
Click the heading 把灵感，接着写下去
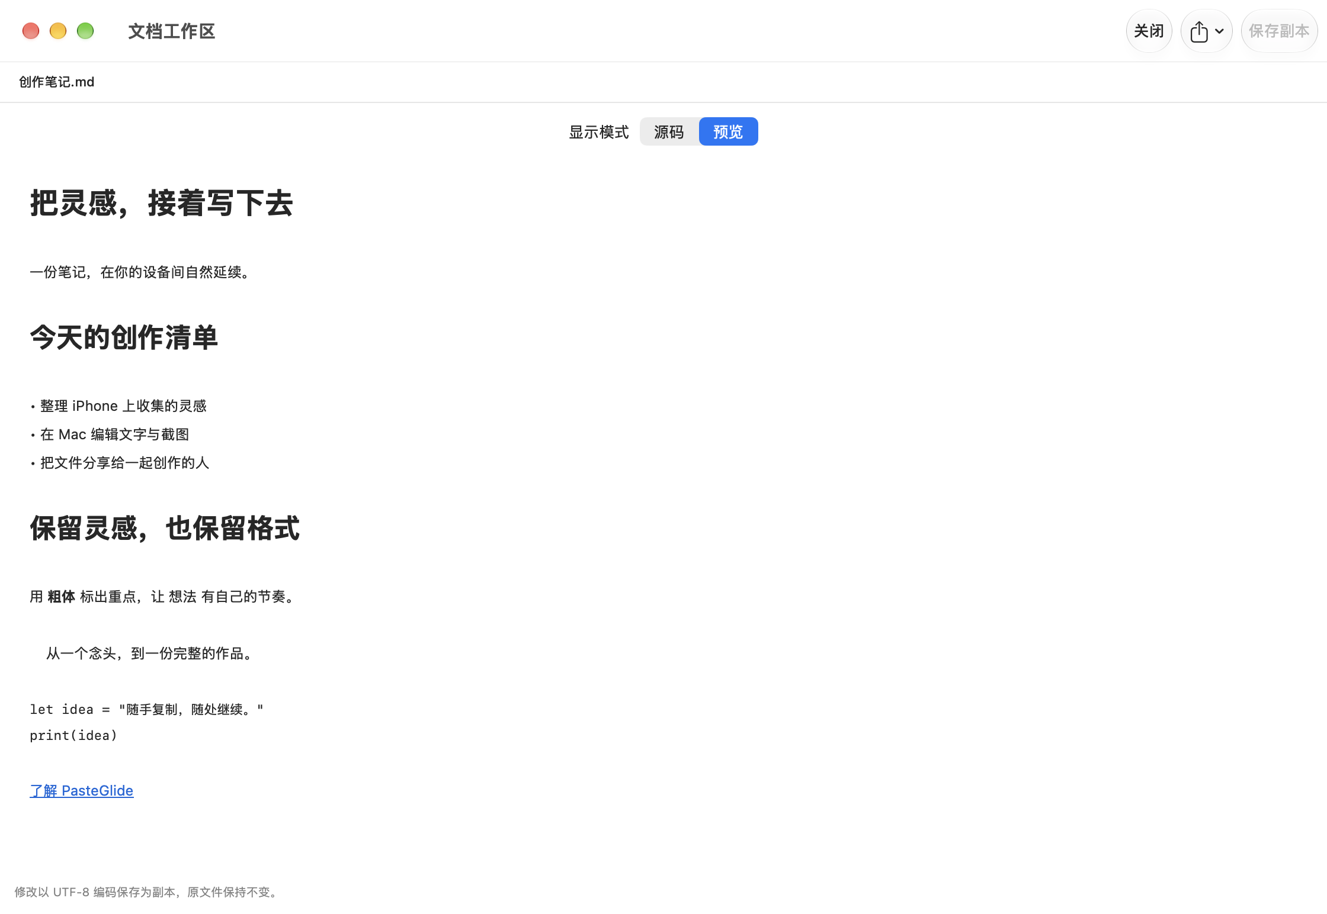click(x=162, y=203)
